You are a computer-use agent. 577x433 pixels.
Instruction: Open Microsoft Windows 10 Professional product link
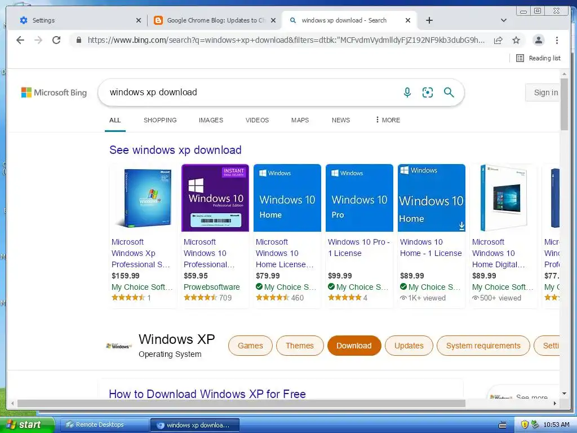209,253
